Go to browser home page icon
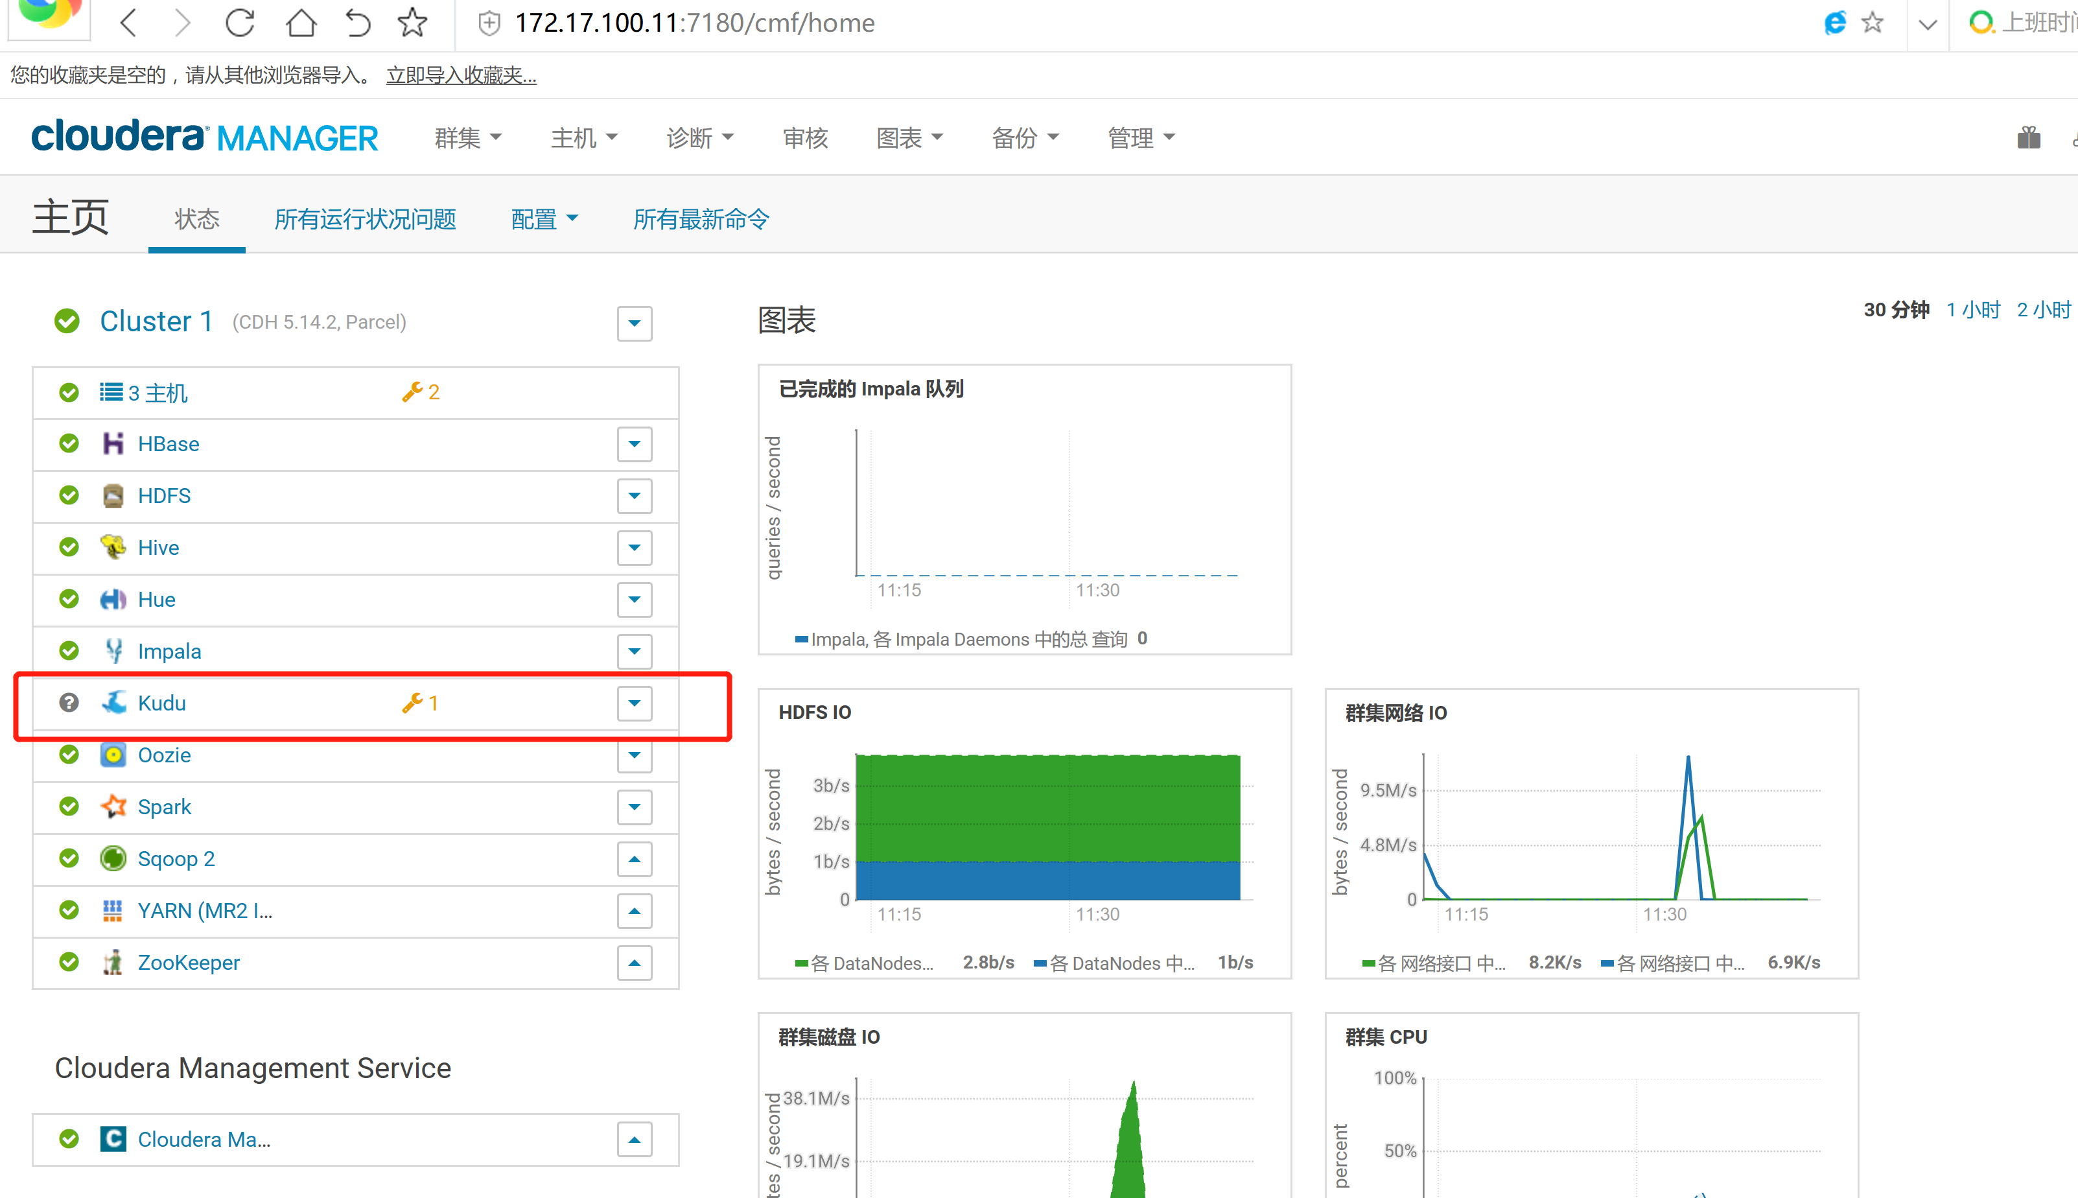This screenshot has width=2078, height=1198. tap(300, 22)
